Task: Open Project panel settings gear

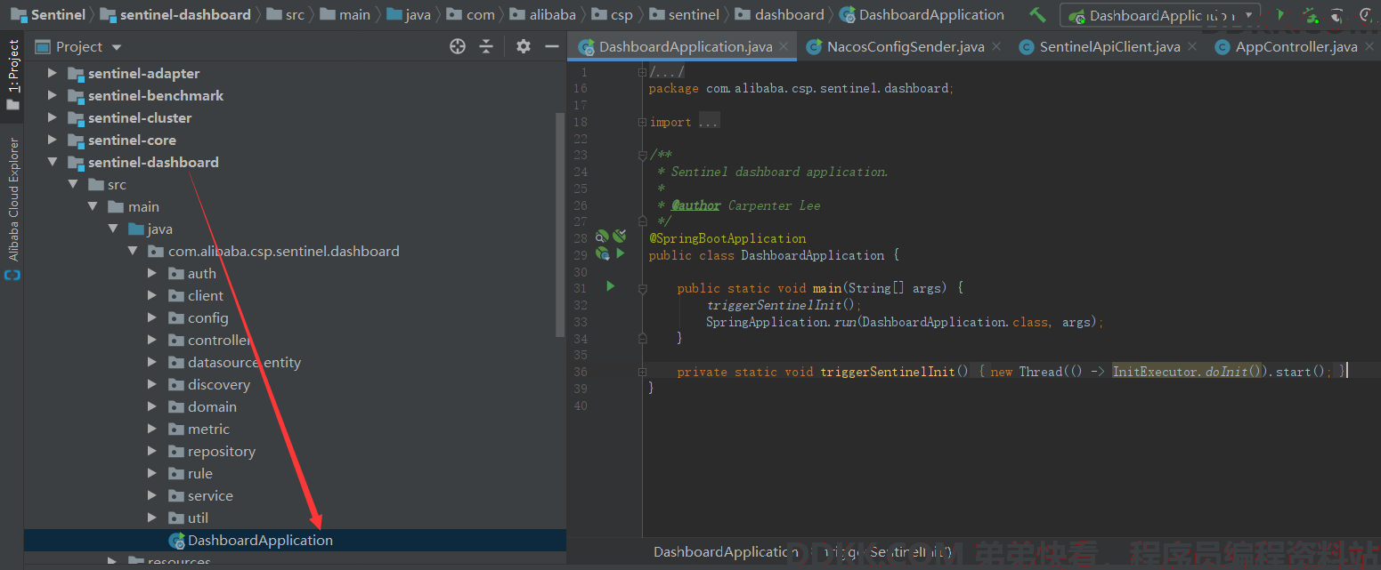Action: (x=524, y=46)
